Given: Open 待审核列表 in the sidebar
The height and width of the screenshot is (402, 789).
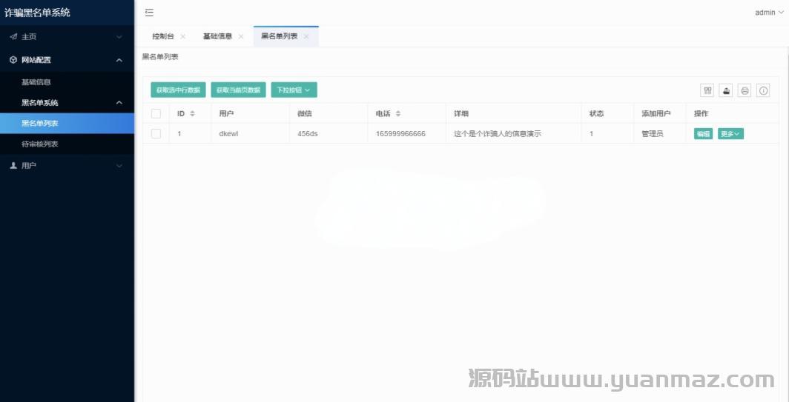Looking at the screenshot, I should 40,144.
